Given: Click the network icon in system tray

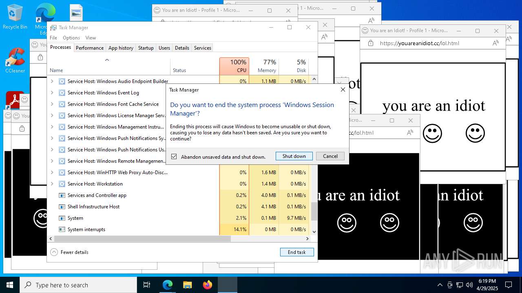Looking at the screenshot, I should tap(460, 285).
